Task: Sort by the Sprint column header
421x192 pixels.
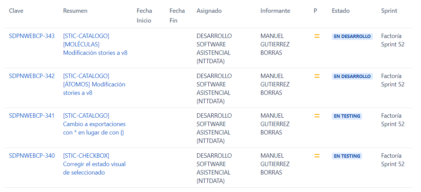Action: click(389, 11)
